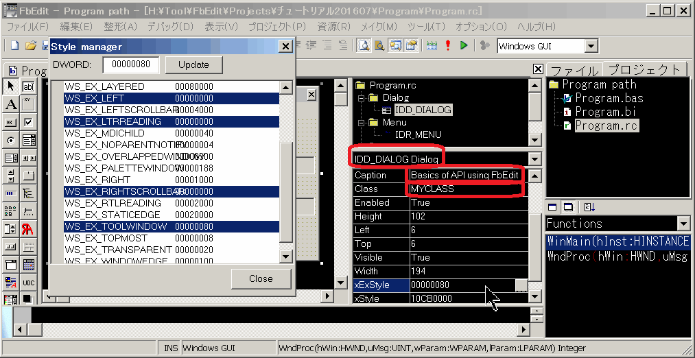Open the メイク(M) menu
695x358 pixels.
[379, 27]
